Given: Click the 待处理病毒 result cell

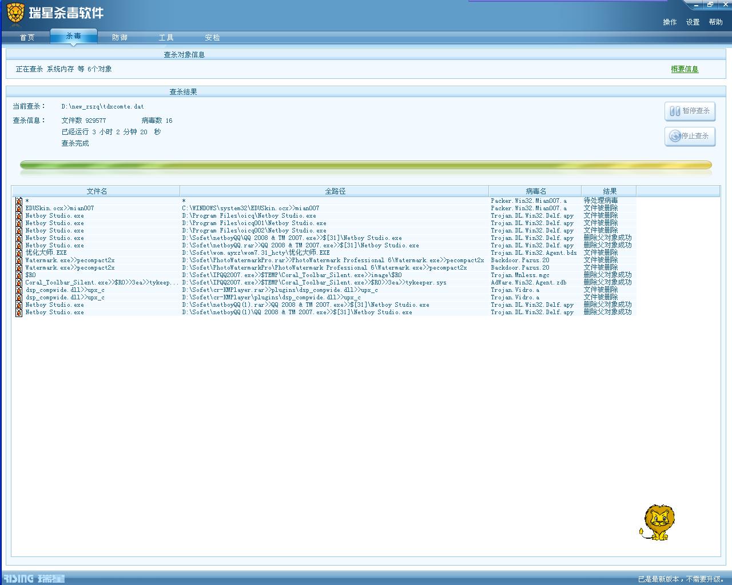Looking at the screenshot, I should click(x=600, y=201).
